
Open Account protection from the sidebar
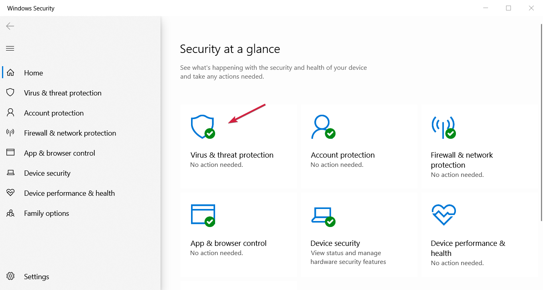[54, 113]
